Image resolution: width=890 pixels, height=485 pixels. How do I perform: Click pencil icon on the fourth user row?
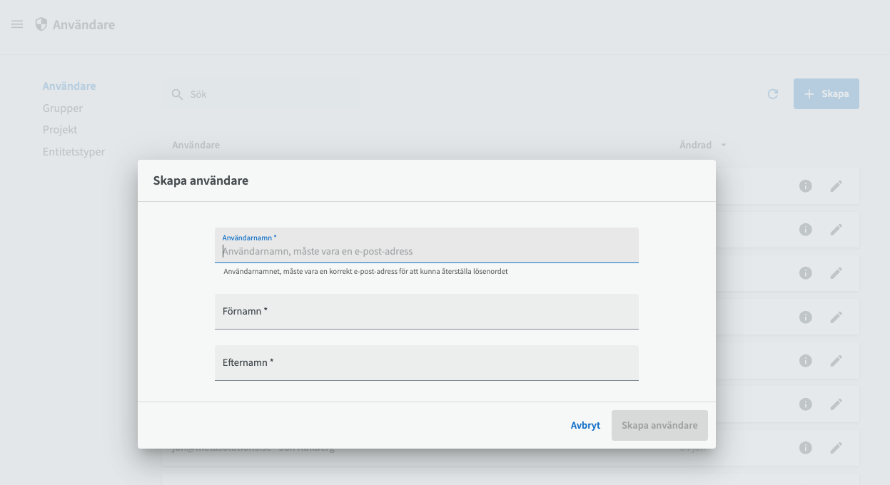click(x=836, y=317)
